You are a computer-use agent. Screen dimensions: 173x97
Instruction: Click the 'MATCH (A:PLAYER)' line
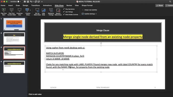tap(55, 53)
